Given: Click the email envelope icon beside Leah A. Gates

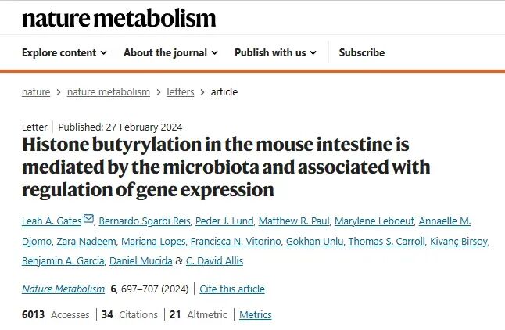Looking at the screenshot, I should click(x=88, y=218).
